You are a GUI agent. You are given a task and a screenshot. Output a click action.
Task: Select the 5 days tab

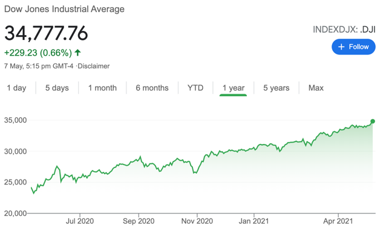tap(57, 88)
